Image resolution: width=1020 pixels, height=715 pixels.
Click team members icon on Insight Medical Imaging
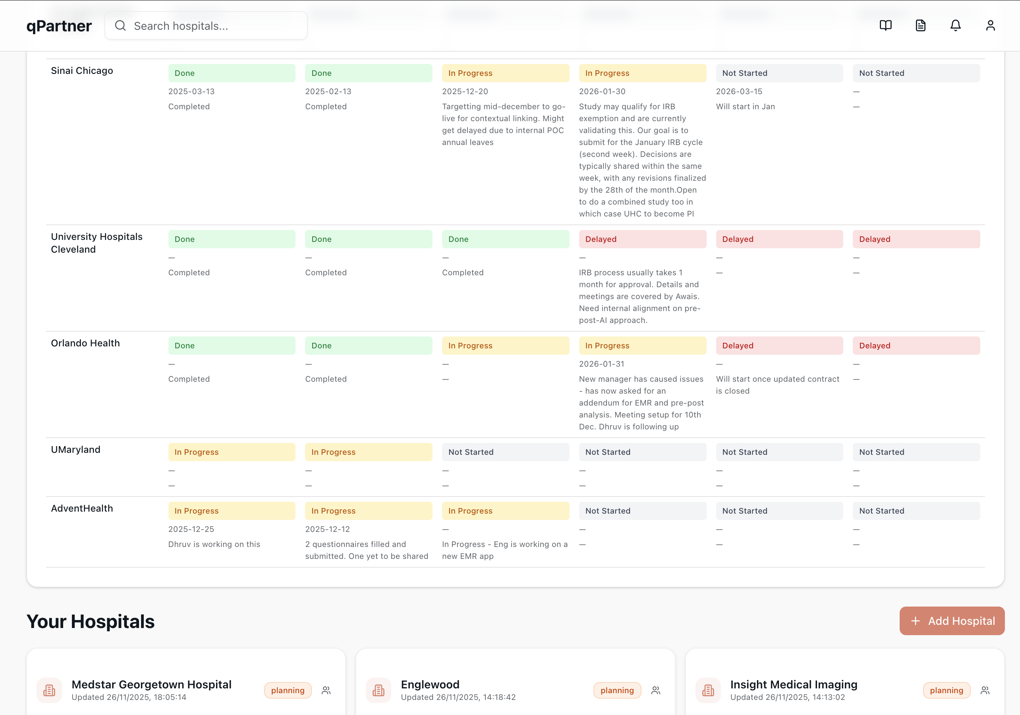tap(985, 690)
